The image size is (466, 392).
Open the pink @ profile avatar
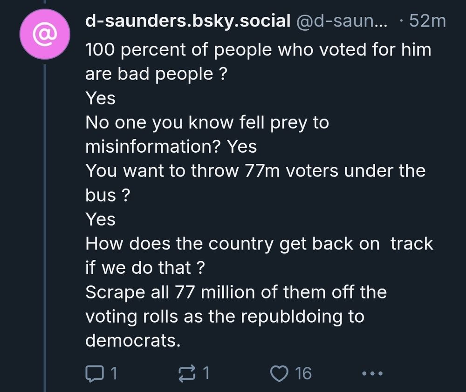tap(45, 35)
